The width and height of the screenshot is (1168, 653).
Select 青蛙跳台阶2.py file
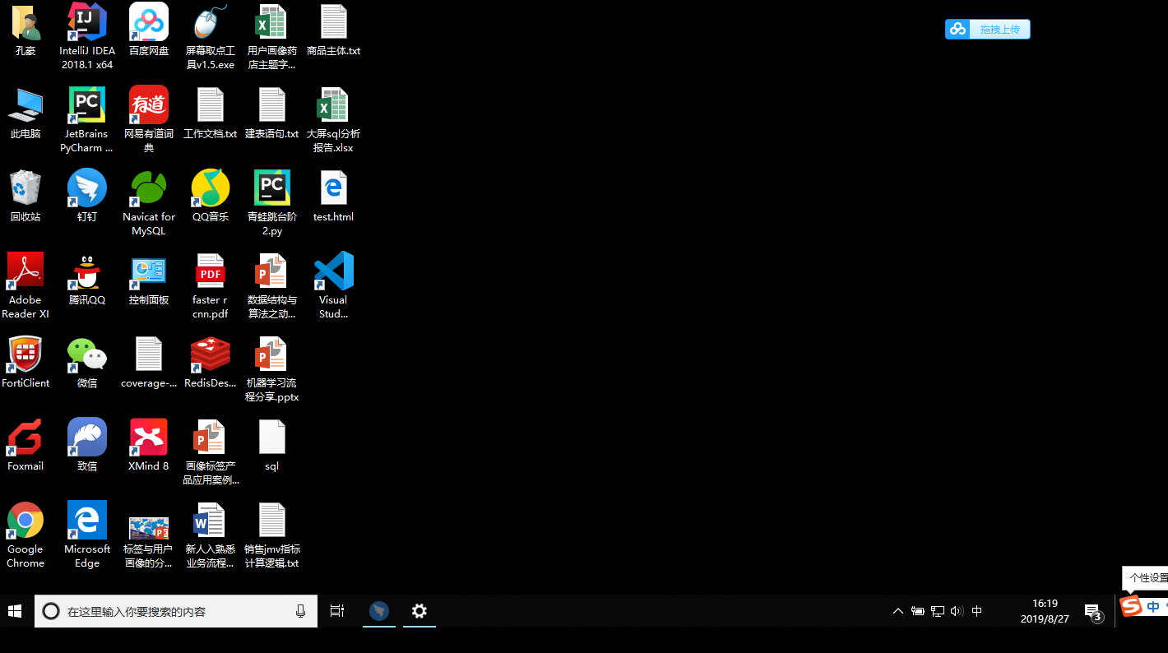(271, 202)
